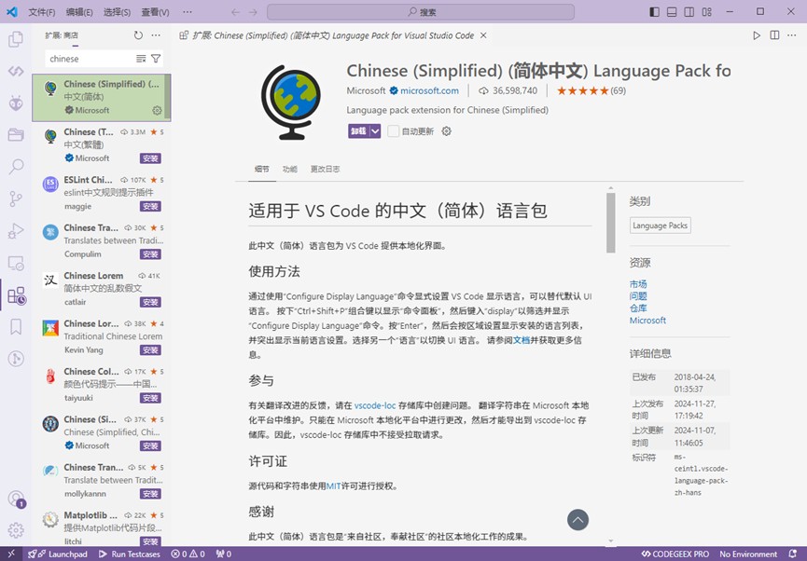Select the Details tab
The image size is (807, 561).
(x=262, y=169)
